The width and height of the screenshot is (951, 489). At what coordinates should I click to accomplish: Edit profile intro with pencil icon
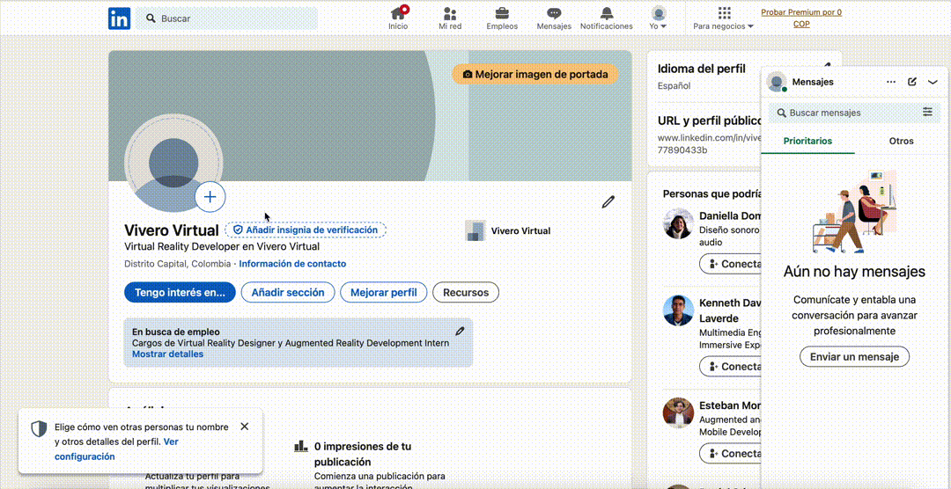pyautogui.click(x=608, y=201)
